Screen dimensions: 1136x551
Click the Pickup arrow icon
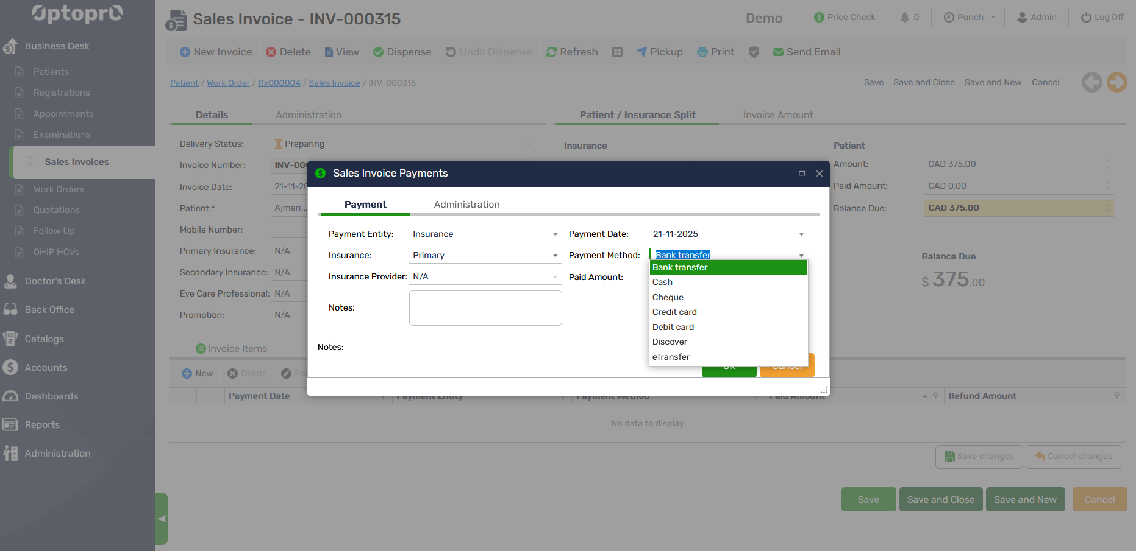[x=641, y=52]
